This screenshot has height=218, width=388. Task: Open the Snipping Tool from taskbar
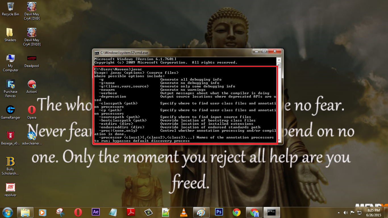60,212
